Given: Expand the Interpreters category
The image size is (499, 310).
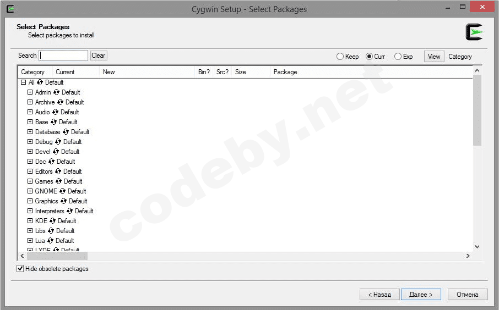Looking at the screenshot, I should click(30, 211).
